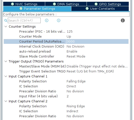Select the Input Filter (4 bits value) label
Viewport: 134px width, 120px height.
tap(38, 96)
